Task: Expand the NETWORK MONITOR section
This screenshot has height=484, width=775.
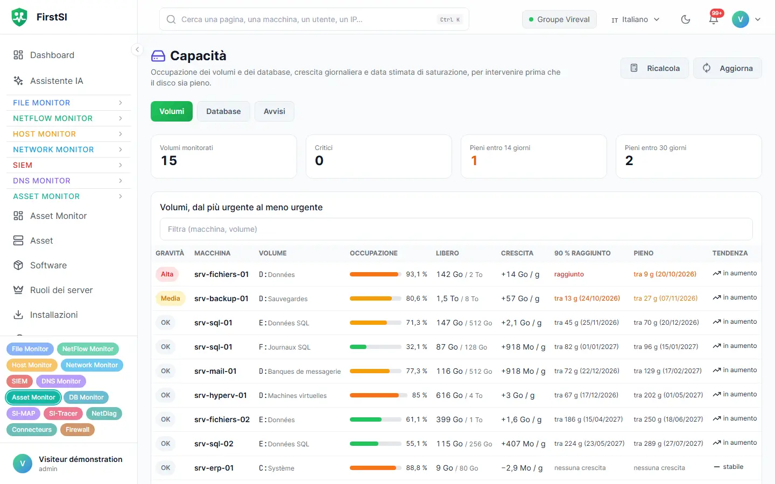Action: pyautogui.click(x=68, y=150)
